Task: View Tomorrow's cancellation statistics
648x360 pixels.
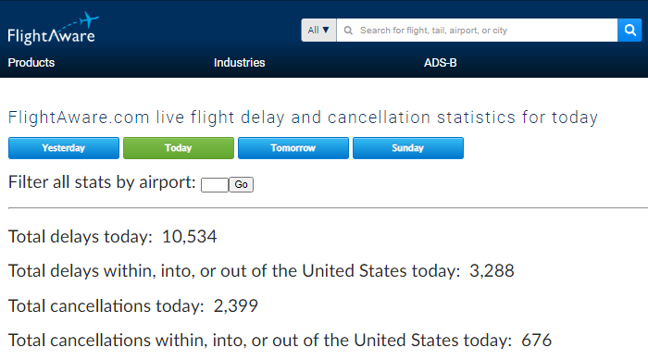Action: (293, 148)
